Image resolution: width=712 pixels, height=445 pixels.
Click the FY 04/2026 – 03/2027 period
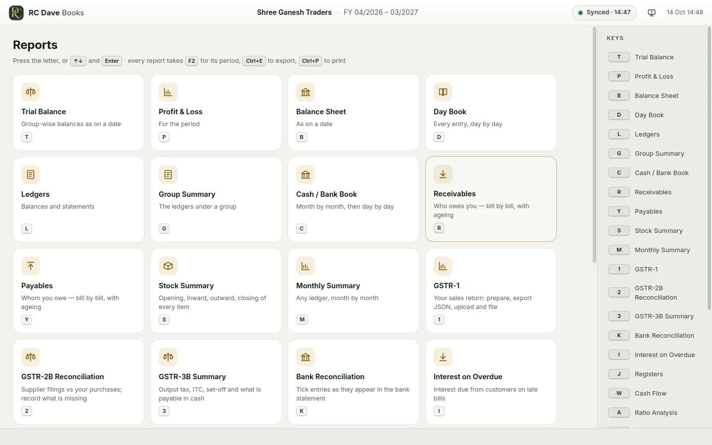(x=381, y=12)
